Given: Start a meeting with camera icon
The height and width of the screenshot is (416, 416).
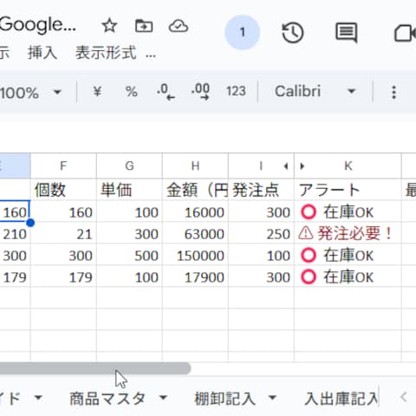Looking at the screenshot, I should (405, 33).
